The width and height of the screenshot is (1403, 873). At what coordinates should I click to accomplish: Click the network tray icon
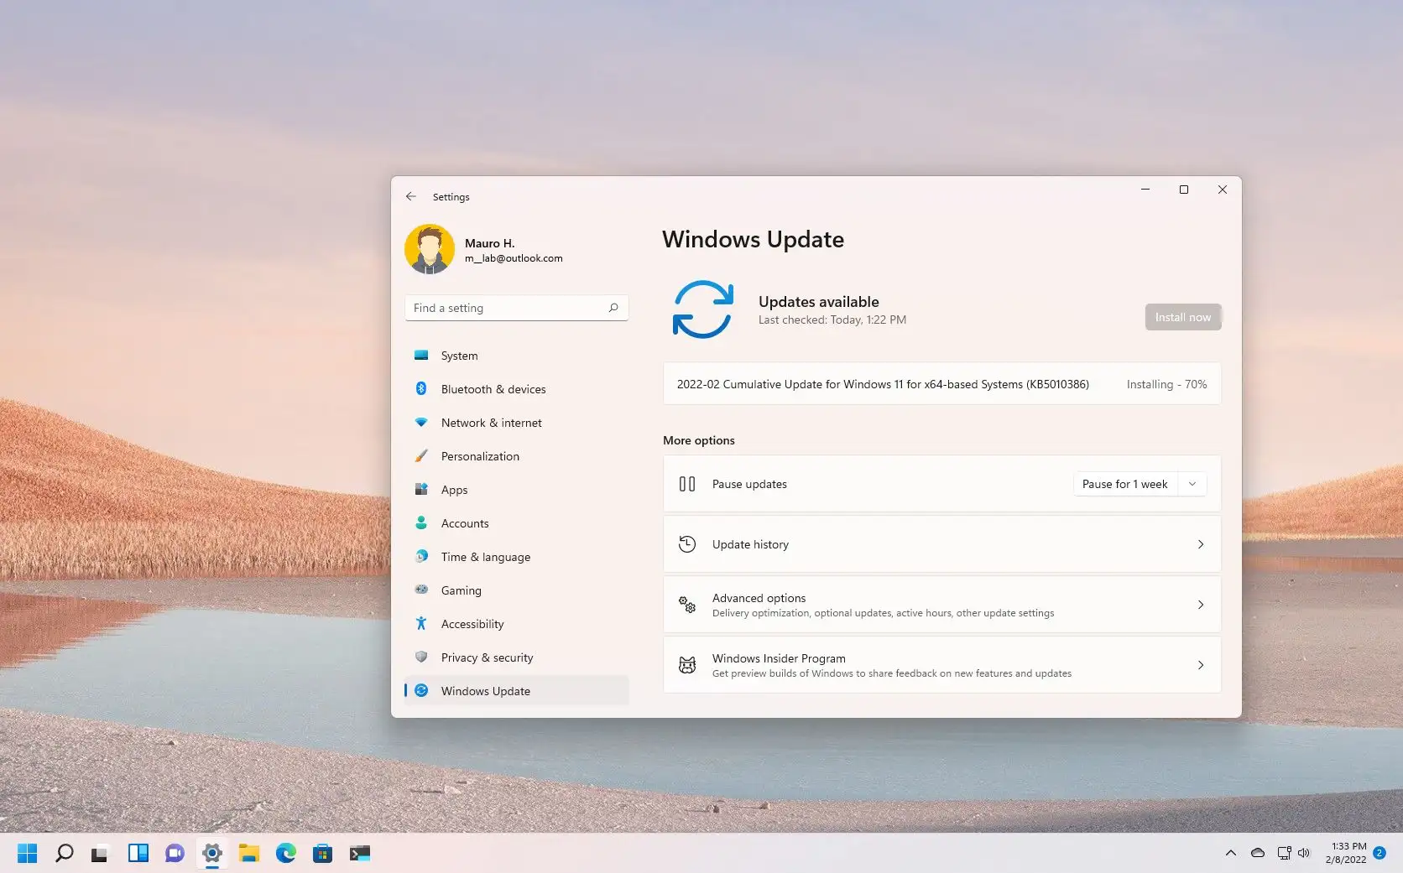tap(1284, 853)
